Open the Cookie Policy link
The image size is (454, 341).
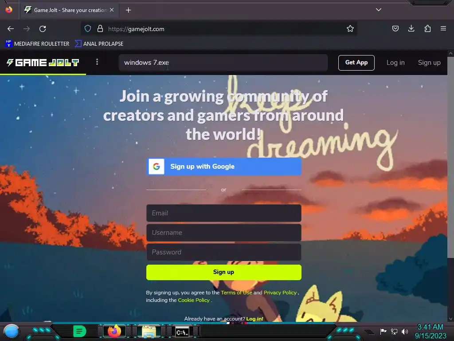tap(193, 300)
